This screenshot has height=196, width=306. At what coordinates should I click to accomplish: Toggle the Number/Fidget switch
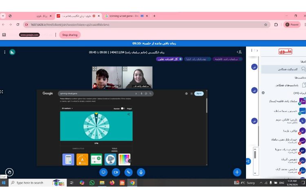[x=123, y=109]
